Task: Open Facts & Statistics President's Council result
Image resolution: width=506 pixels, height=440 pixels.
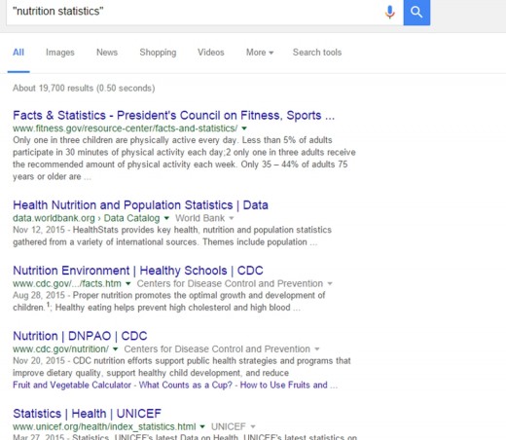Action: [x=174, y=115]
